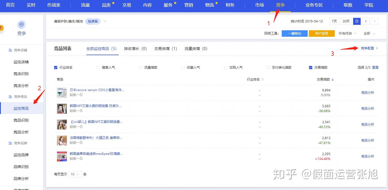The image size is (388, 190).
Task: Open thumbnail of 韩国NFF艾草水晶防晒喷雾 product
Action: 62,109
